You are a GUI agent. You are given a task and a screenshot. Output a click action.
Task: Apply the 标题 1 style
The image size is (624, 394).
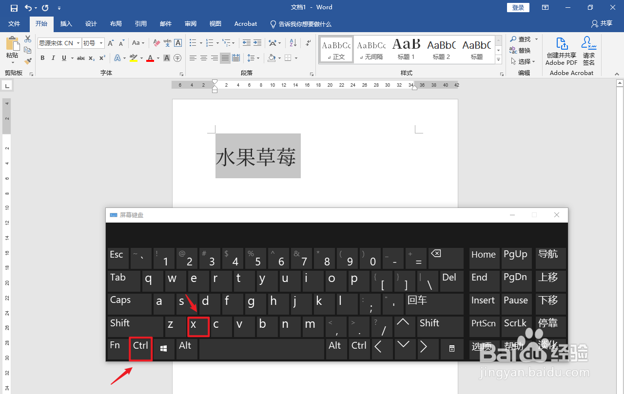coord(406,49)
